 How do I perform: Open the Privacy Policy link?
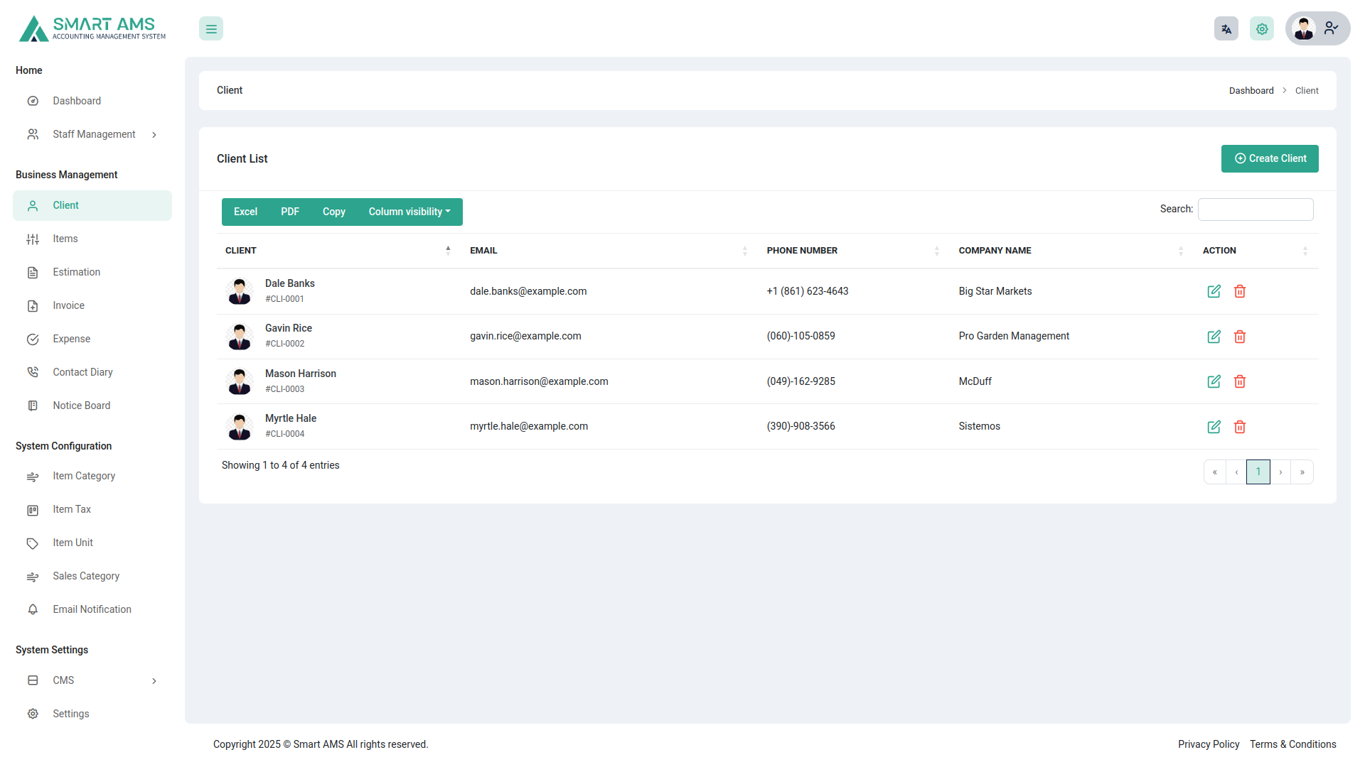(1209, 744)
